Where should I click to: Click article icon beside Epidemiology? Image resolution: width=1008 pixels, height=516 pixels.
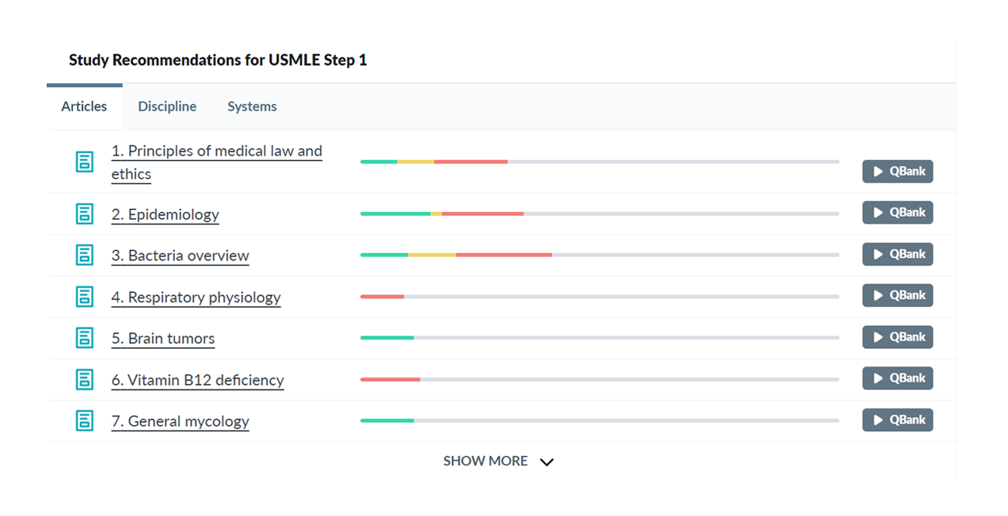click(84, 214)
